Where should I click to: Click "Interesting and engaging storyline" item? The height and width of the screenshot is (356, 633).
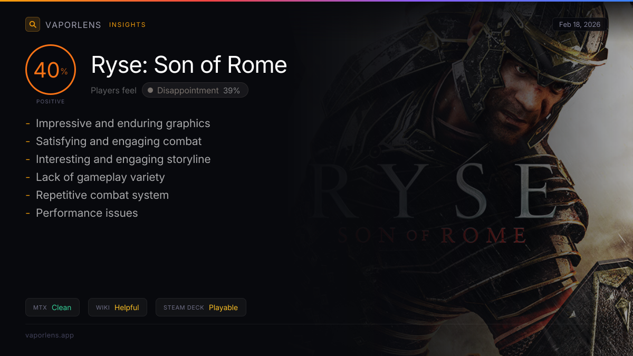coord(123,159)
